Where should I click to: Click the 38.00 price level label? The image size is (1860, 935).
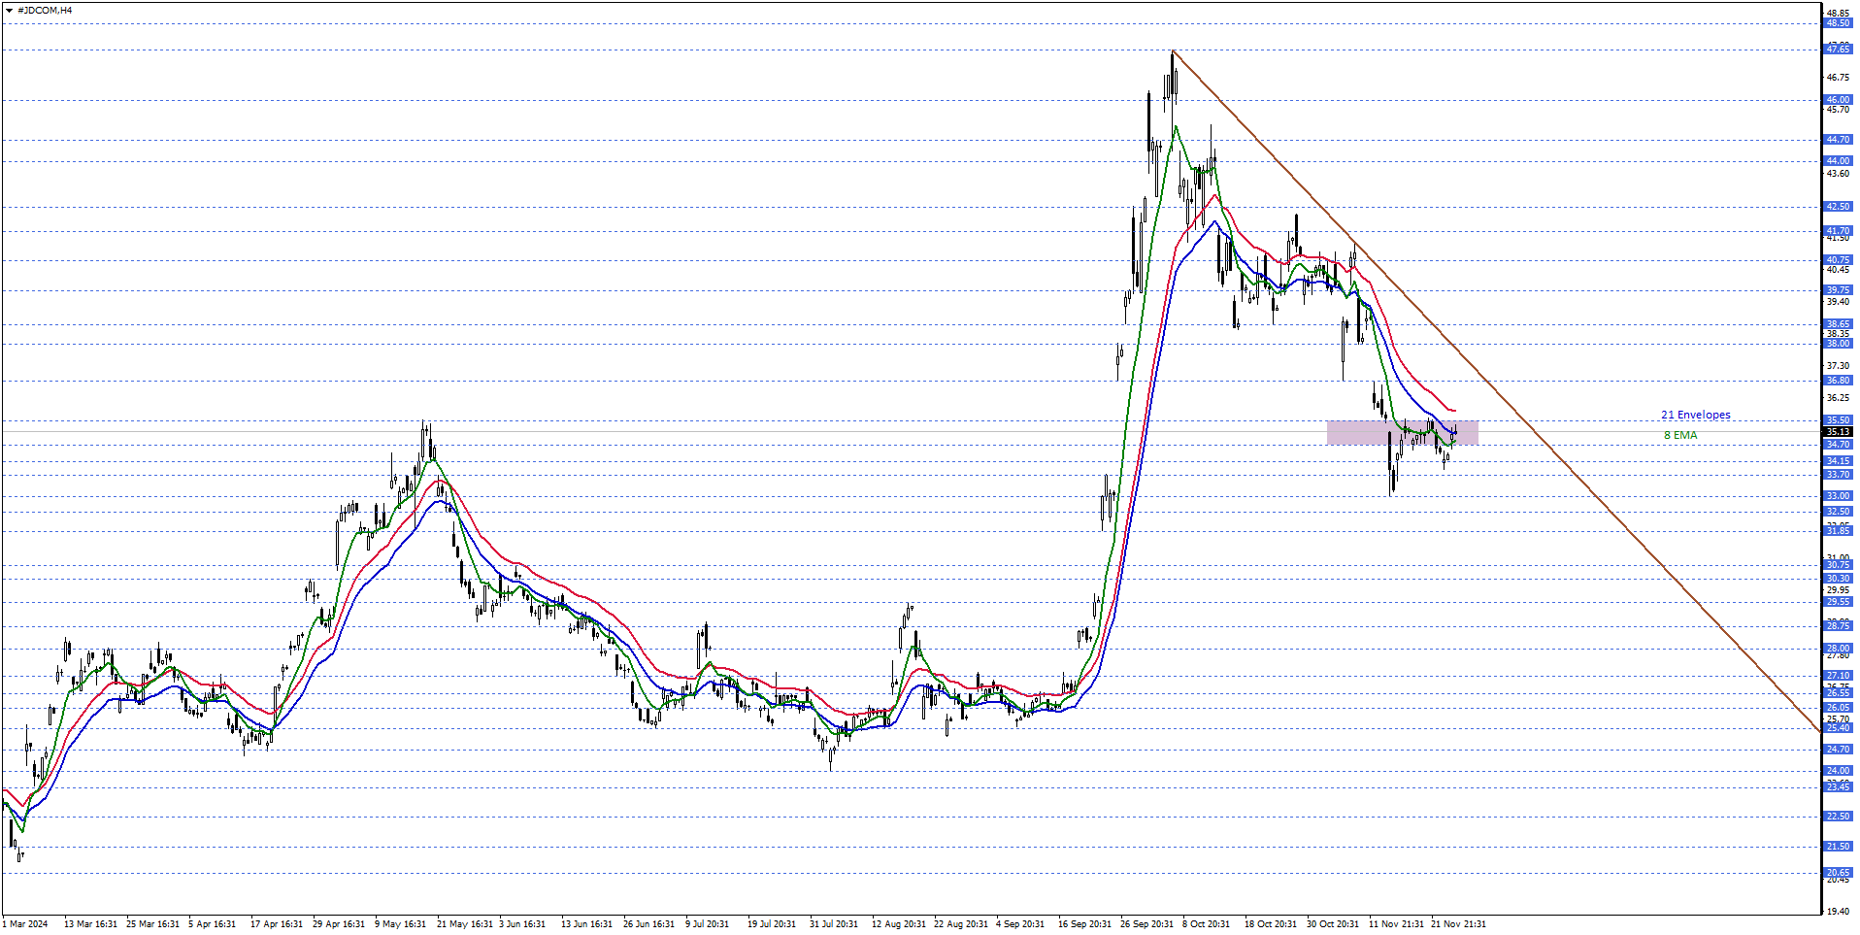tap(1838, 344)
